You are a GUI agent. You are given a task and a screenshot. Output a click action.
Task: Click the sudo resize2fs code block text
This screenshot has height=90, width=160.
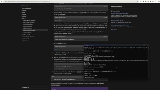click(x=65, y=79)
